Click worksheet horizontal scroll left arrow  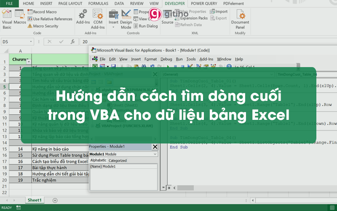(x=253, y=200)
